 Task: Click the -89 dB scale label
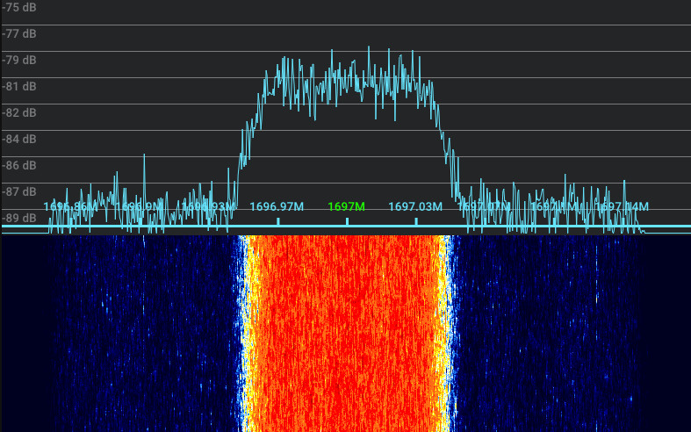[x=19, y=218]
